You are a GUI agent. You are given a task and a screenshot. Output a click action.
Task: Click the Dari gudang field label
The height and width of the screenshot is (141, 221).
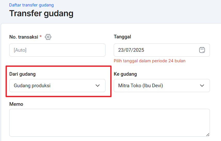pyautogui.click(x=22, y=74)
